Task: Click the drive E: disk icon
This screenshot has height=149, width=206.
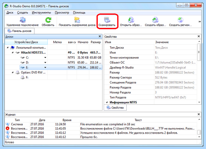Action: point(22,67)
